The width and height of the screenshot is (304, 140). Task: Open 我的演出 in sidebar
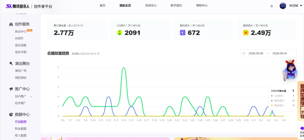point(21,77)
